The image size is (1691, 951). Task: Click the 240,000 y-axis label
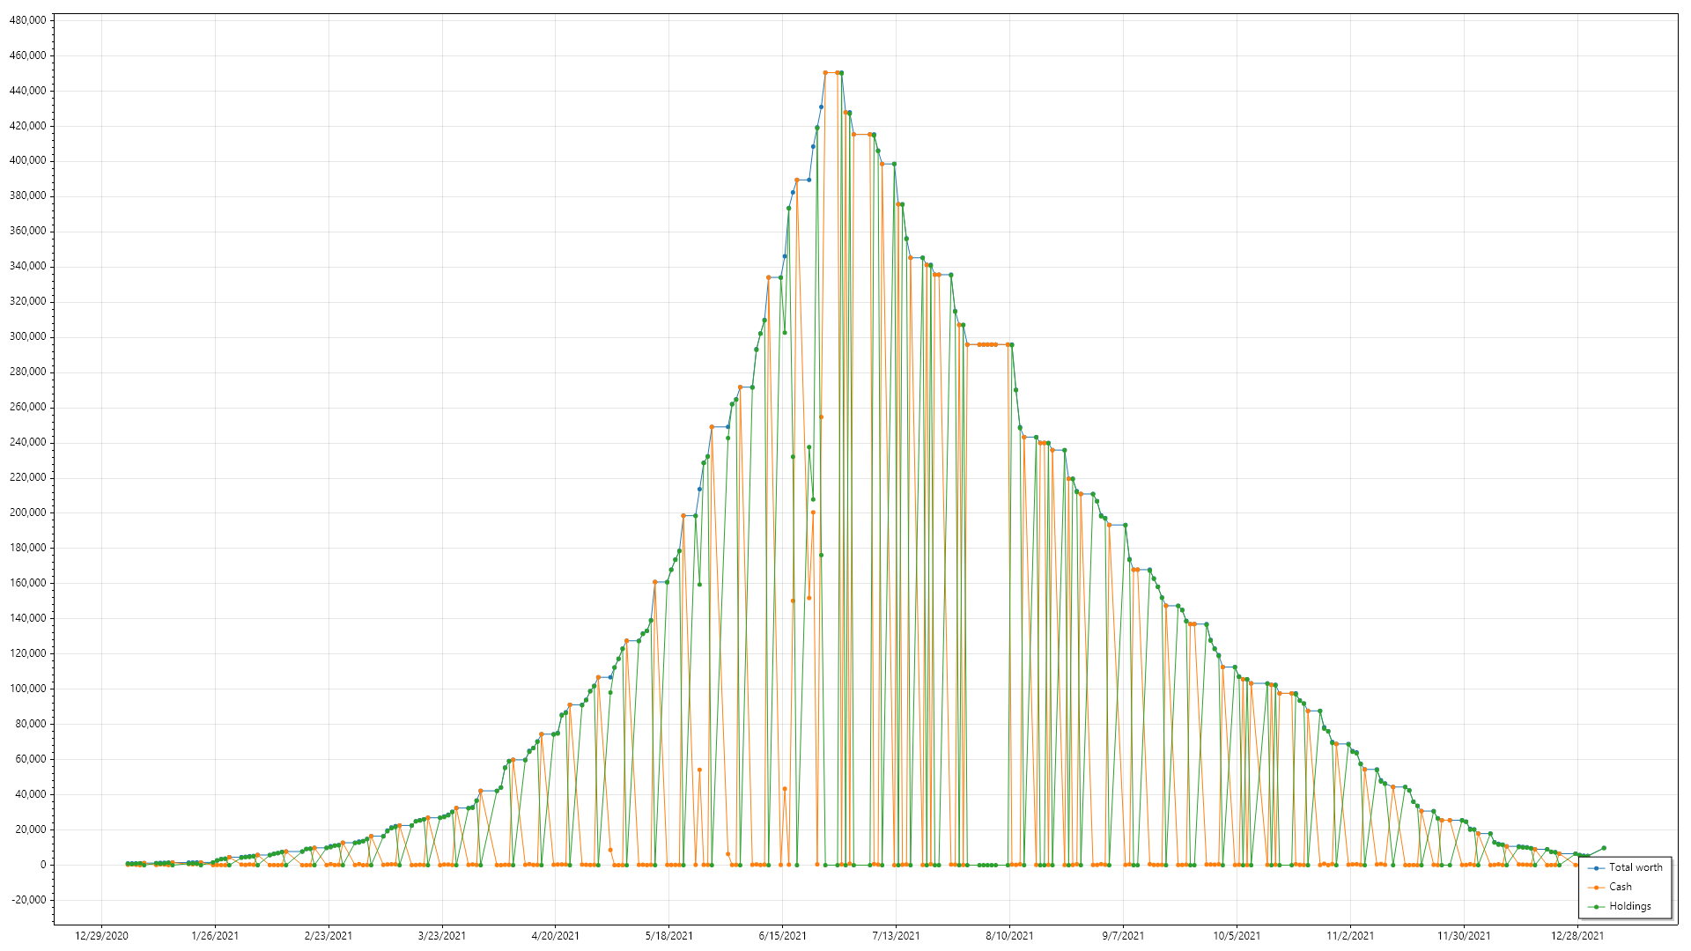point(27,443)
